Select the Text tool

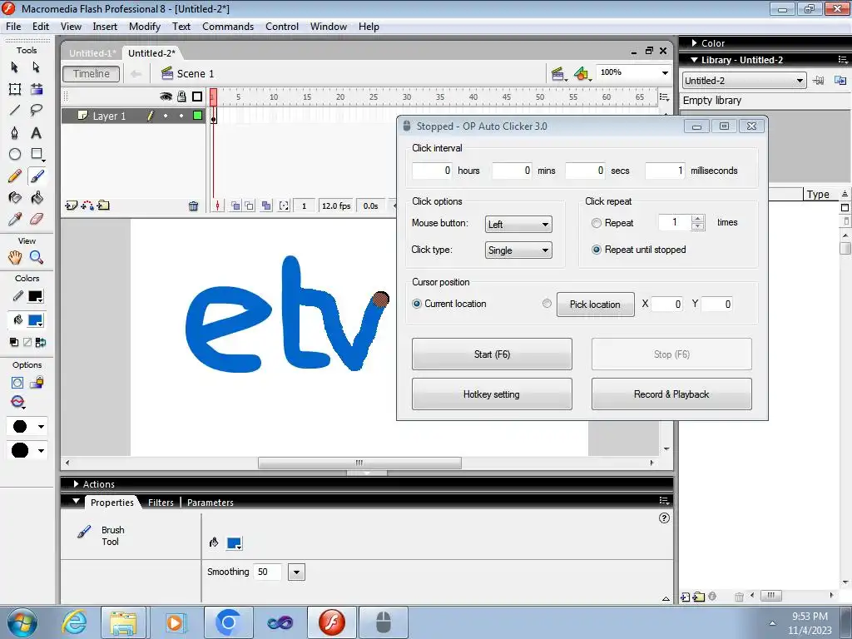tap(37, 132)
